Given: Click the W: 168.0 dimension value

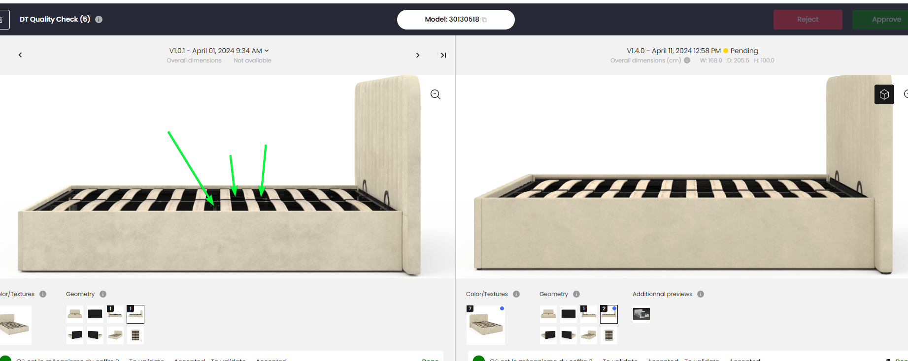Looking at the screenshot, I should pyautogui.click(x=711, y=60).
